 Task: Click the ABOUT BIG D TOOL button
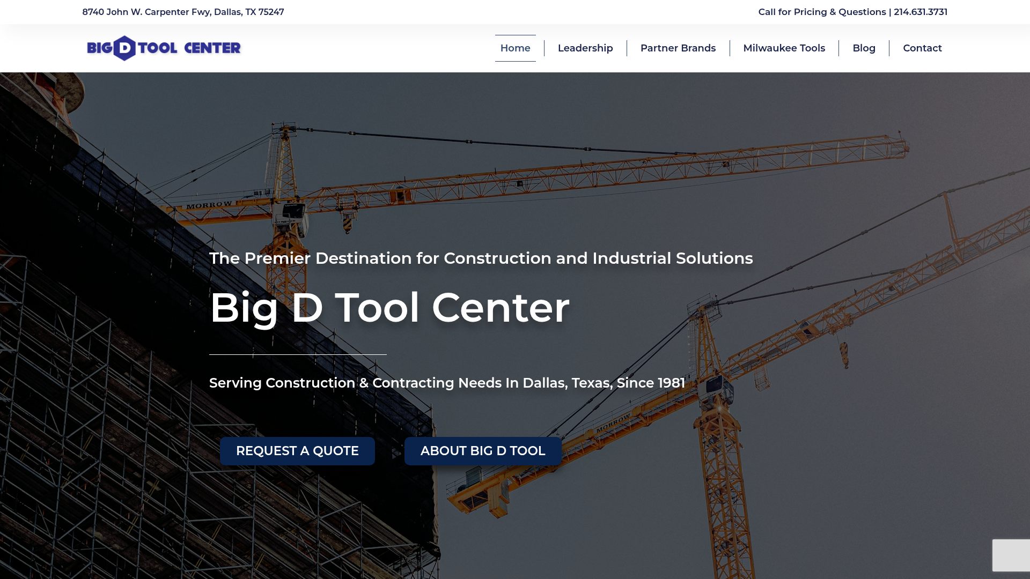pos(483,451)
